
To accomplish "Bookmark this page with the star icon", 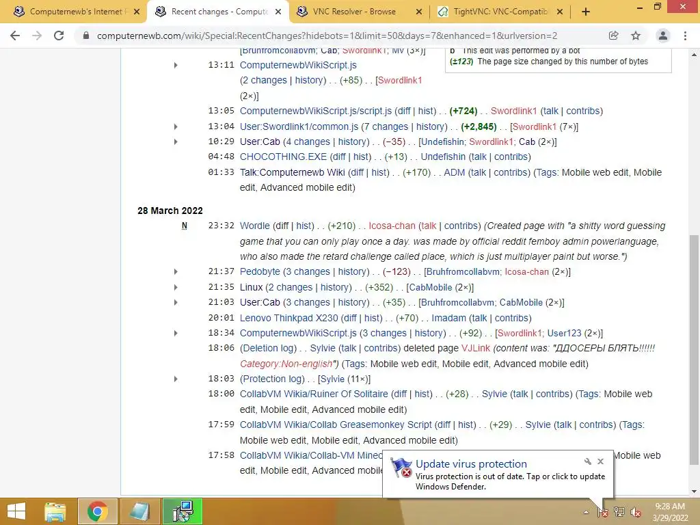I will pos(636,36).
